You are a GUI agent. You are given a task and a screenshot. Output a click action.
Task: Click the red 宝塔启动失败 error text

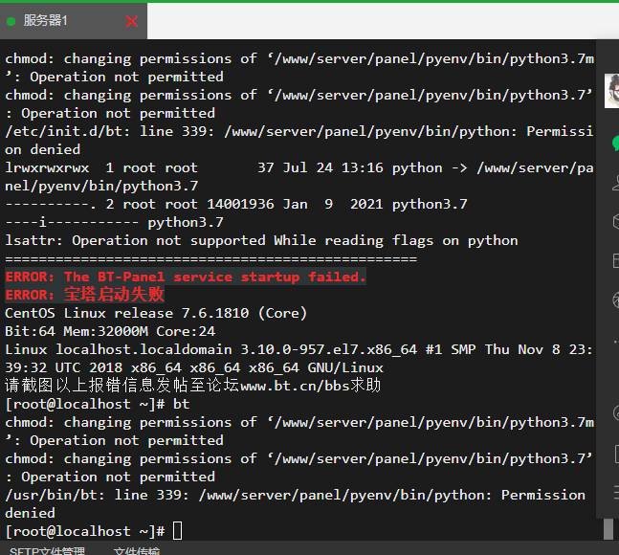pos(114,295)
